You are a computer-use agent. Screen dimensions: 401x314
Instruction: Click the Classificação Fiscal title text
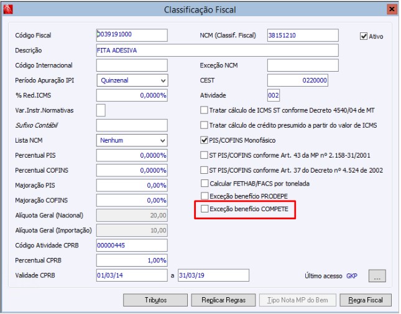[x=200, y=10]
